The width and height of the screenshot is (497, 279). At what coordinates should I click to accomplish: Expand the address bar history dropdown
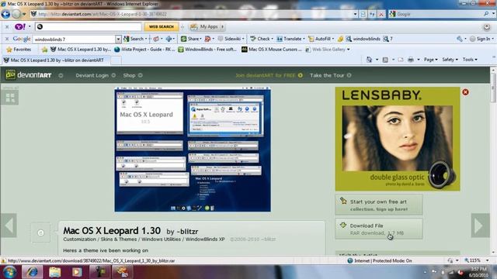point(355,14)
